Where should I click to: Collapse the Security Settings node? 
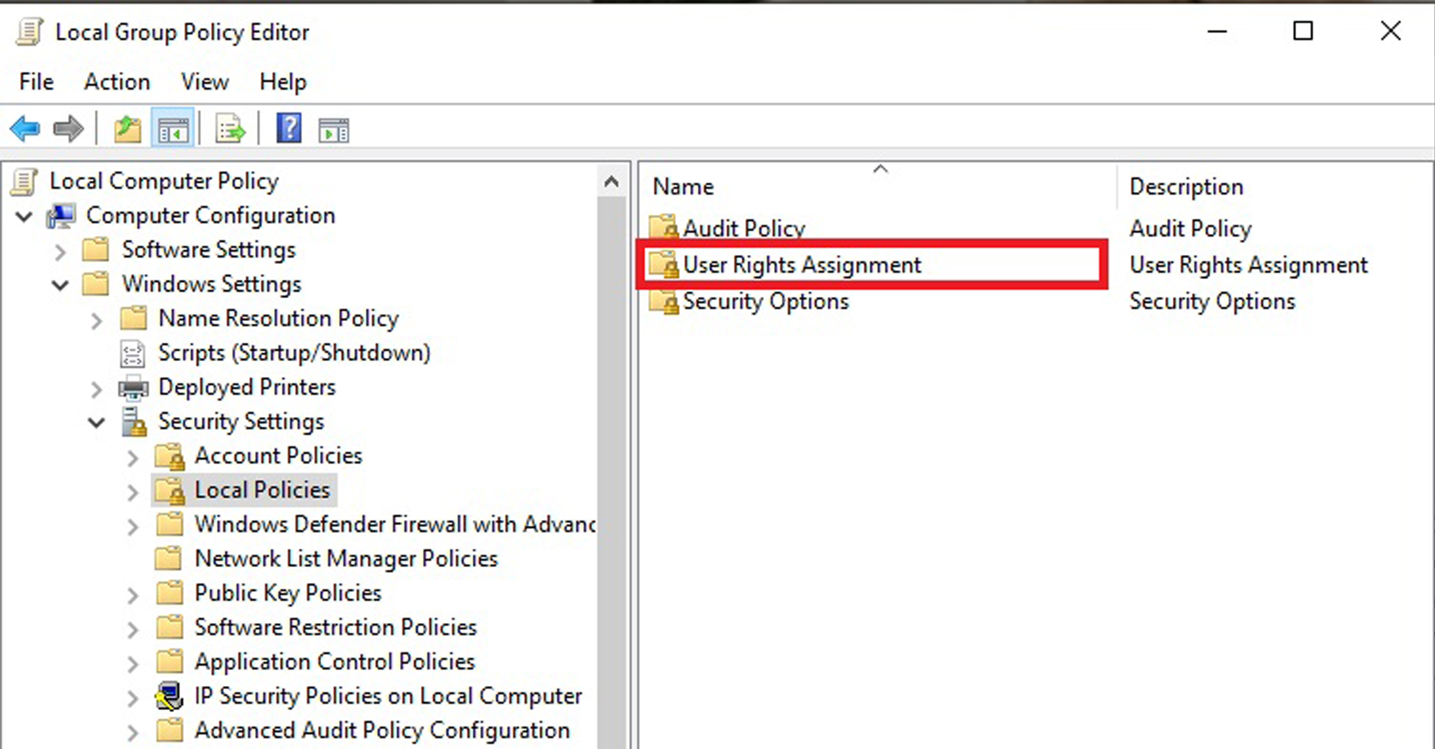97,423
